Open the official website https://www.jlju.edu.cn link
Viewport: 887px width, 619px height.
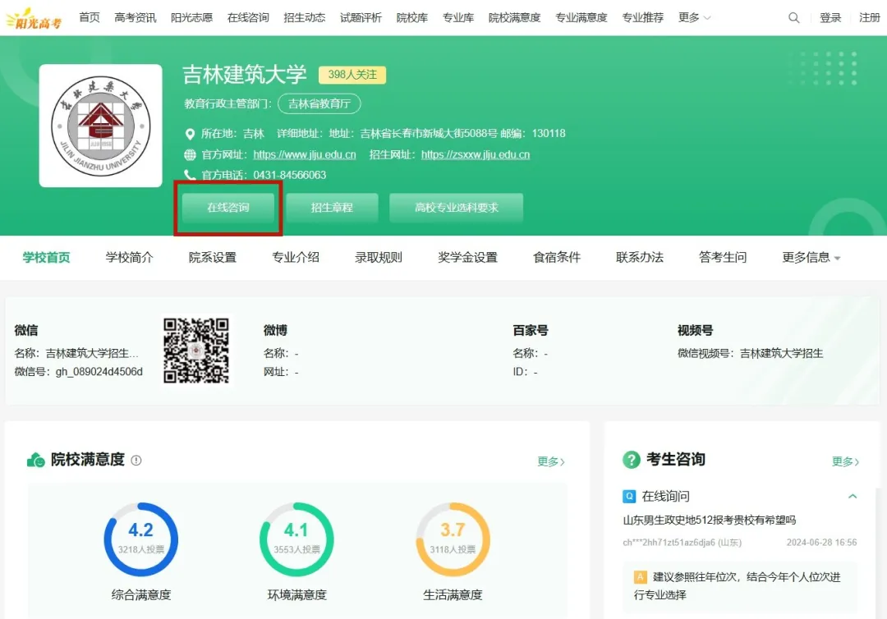tap(305, 154)
